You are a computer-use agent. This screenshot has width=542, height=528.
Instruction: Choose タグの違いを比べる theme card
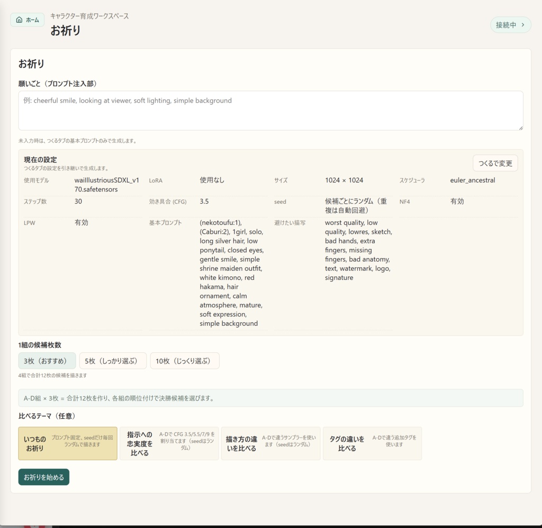tap(372, 443)
